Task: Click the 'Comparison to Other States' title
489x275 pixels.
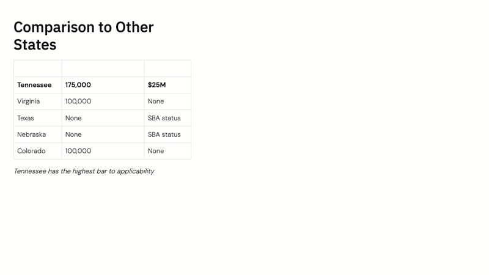Action: click(x=84, y=35)
